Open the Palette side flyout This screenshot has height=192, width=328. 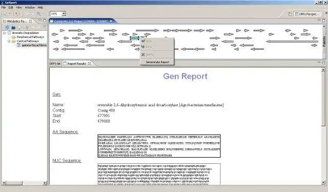point(324,42)
